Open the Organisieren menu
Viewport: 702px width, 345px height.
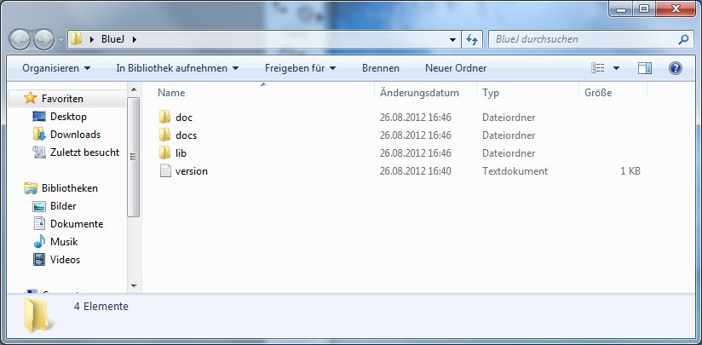tap(56, 68)
